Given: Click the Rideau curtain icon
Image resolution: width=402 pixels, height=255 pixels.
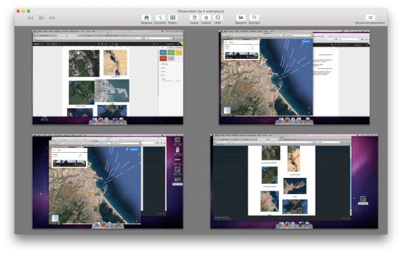Looking at the screenshot, I should coord(173,18).
